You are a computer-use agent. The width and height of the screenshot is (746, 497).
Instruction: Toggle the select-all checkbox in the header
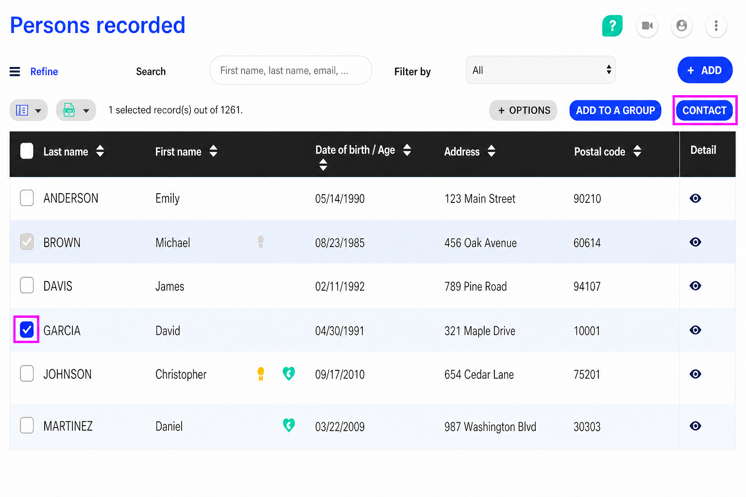(27, 151)
